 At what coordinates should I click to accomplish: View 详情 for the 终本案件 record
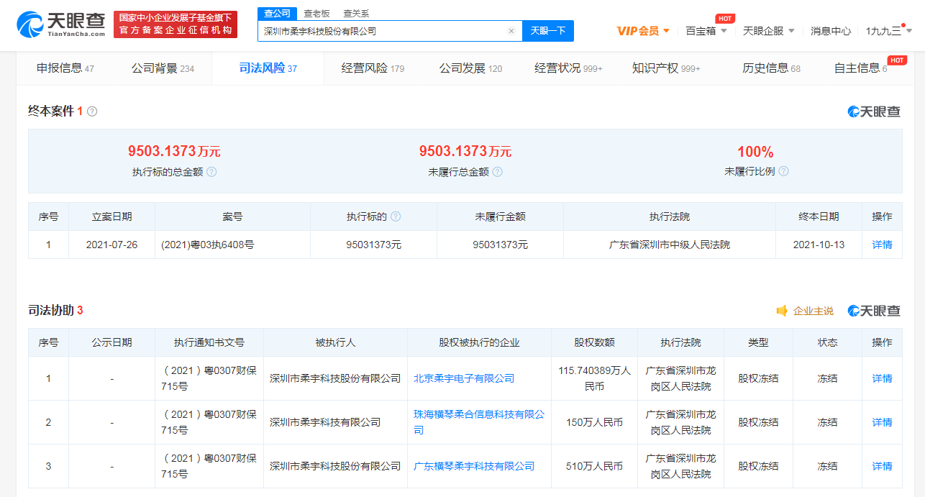click(882, 245)
